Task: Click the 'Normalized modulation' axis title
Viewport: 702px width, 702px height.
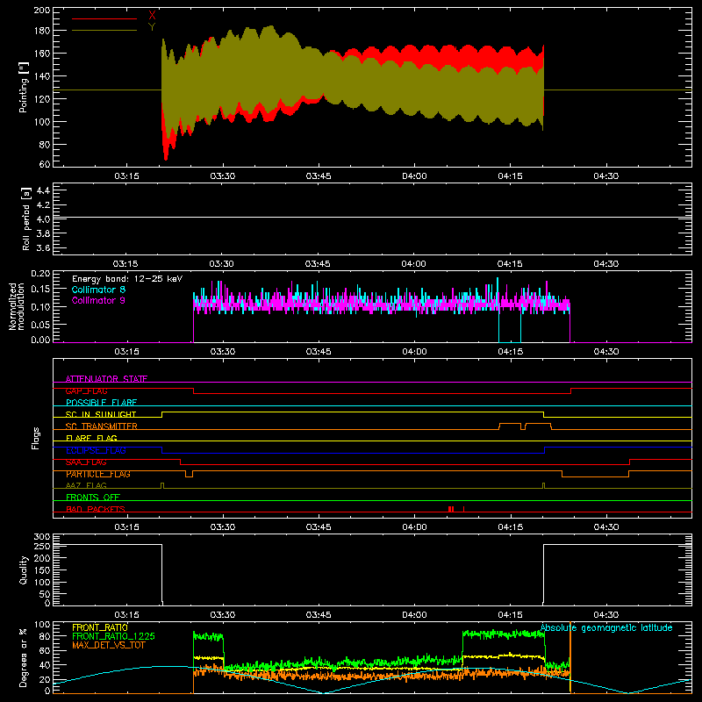Action: point(17,306)
